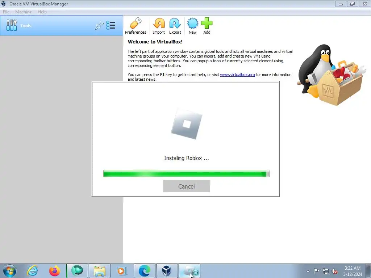371x278 pixels.
Task: Select the Tools item in sidebar
Action: 62,26
